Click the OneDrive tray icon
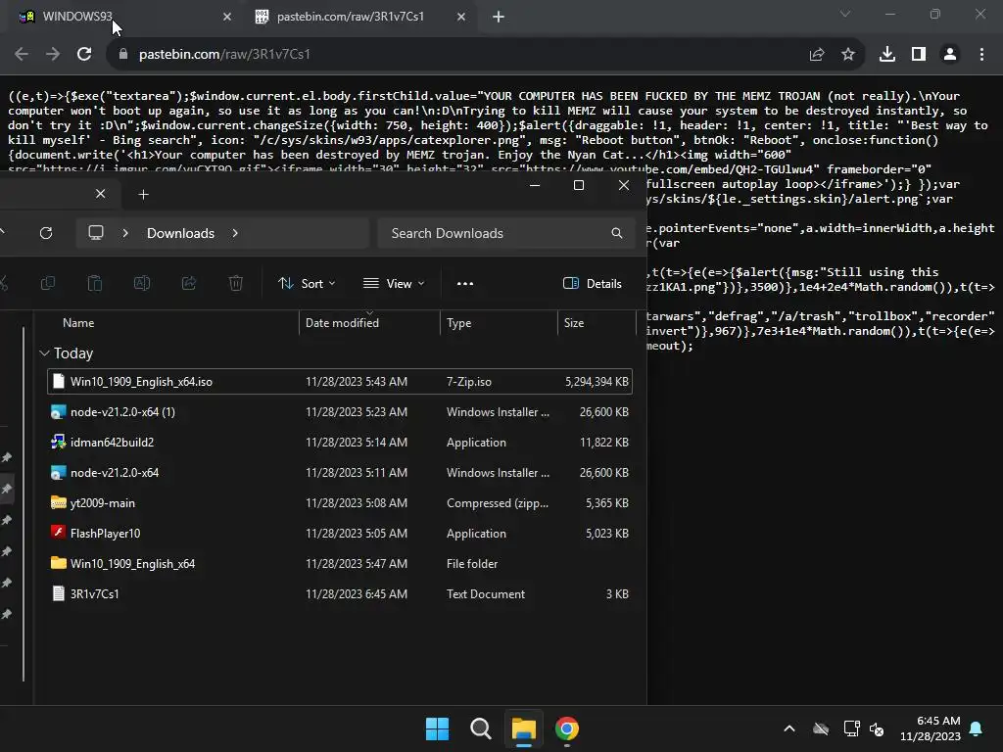 821,728
